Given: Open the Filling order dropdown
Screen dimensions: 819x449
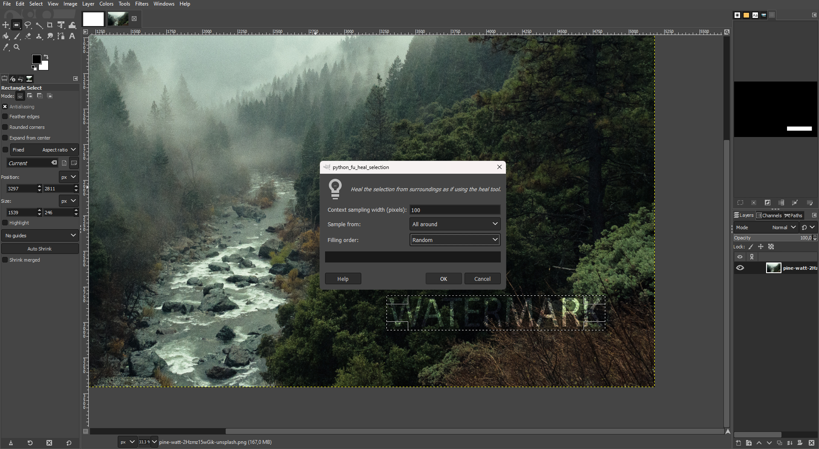Looking at the screenshot, I should point(455,240).
